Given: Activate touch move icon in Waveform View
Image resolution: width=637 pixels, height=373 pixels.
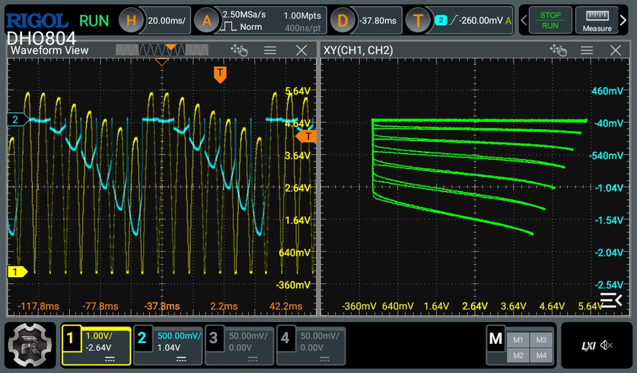Looking at the screenshot, I should pyautogui.click(x=239, y=50).
